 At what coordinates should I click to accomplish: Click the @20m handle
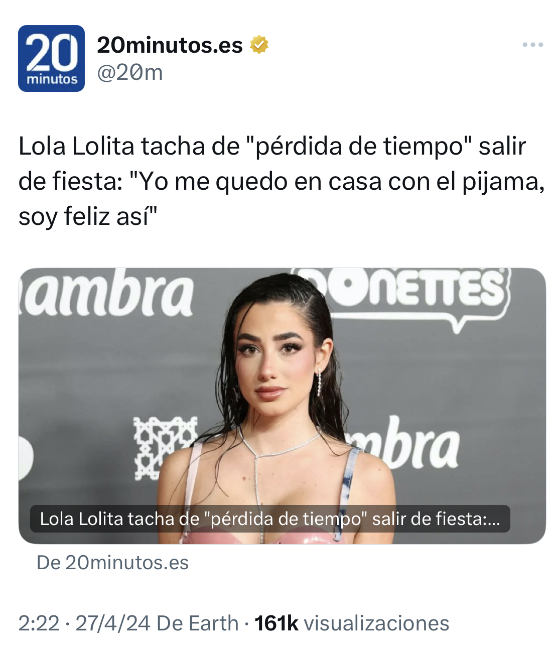tap(129, 72)
